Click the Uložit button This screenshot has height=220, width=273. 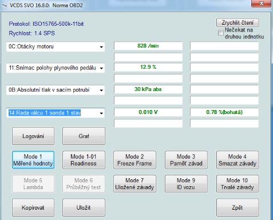84,207
